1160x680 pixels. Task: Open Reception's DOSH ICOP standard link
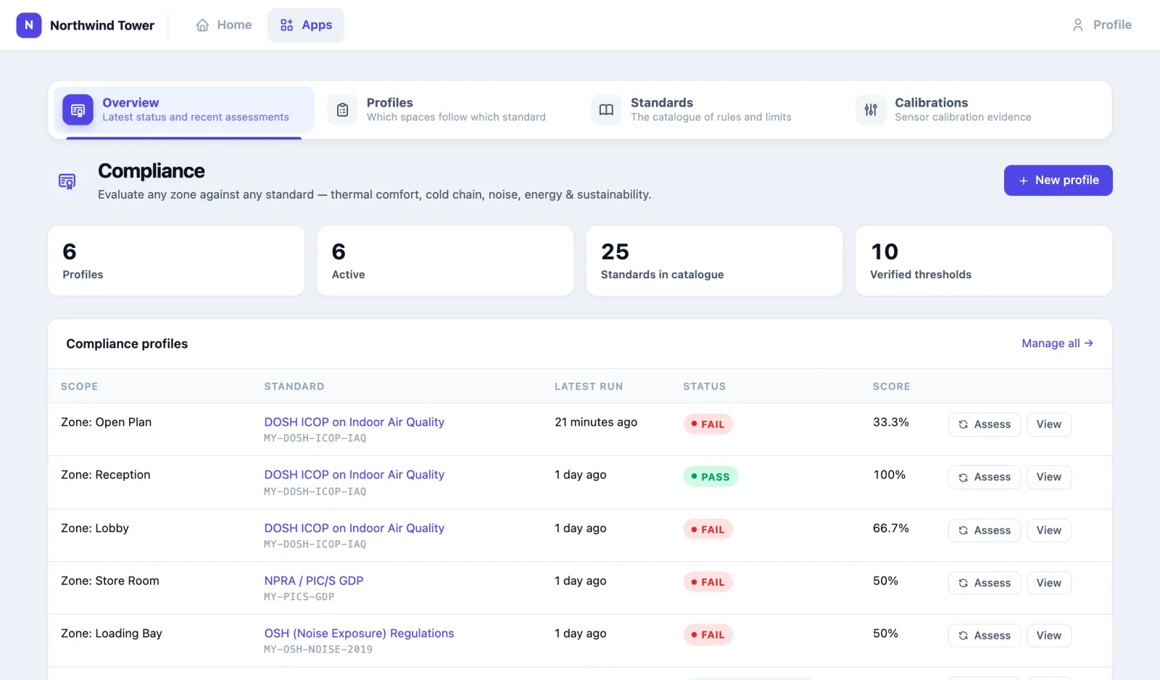(354, 475)
